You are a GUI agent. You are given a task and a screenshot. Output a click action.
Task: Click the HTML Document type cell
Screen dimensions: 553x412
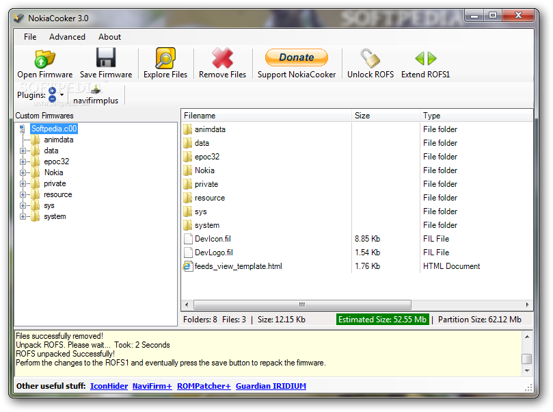pos(451,266)
